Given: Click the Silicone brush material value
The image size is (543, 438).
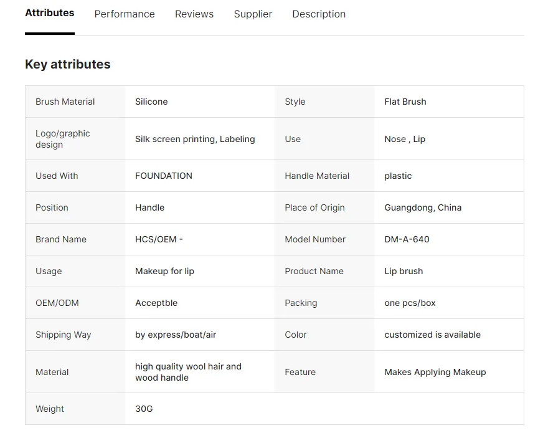Looking at the screenshot, I should (x=151, y=102).
